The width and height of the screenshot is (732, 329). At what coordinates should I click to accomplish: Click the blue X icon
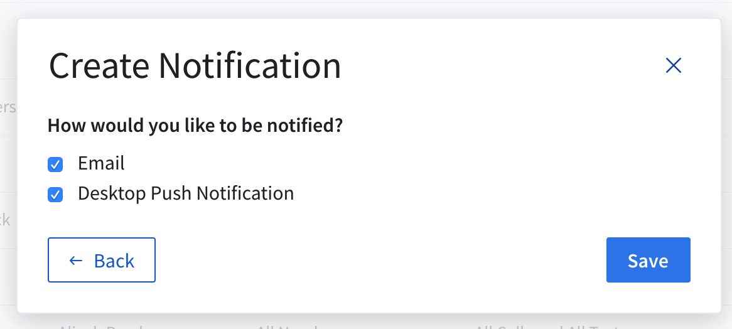click(674, 65)
